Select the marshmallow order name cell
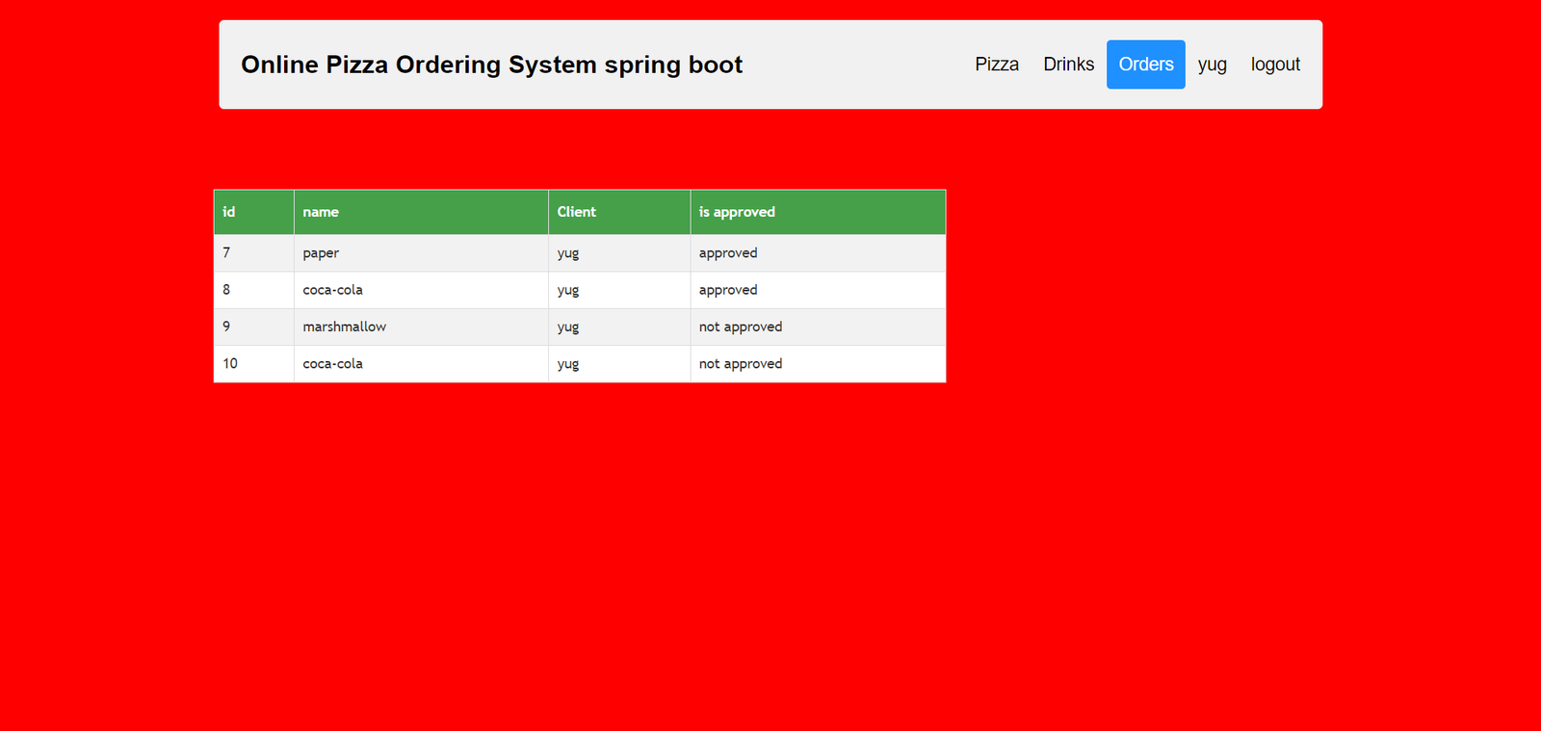1541x731 pixels. (344, 327)
